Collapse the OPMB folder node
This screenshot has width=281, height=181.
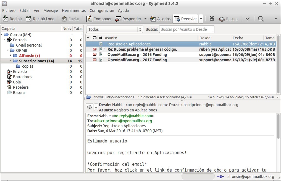coord(8,50)
